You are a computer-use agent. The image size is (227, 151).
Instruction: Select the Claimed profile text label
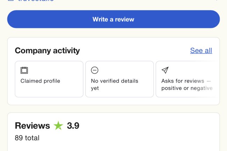(40, 81)
